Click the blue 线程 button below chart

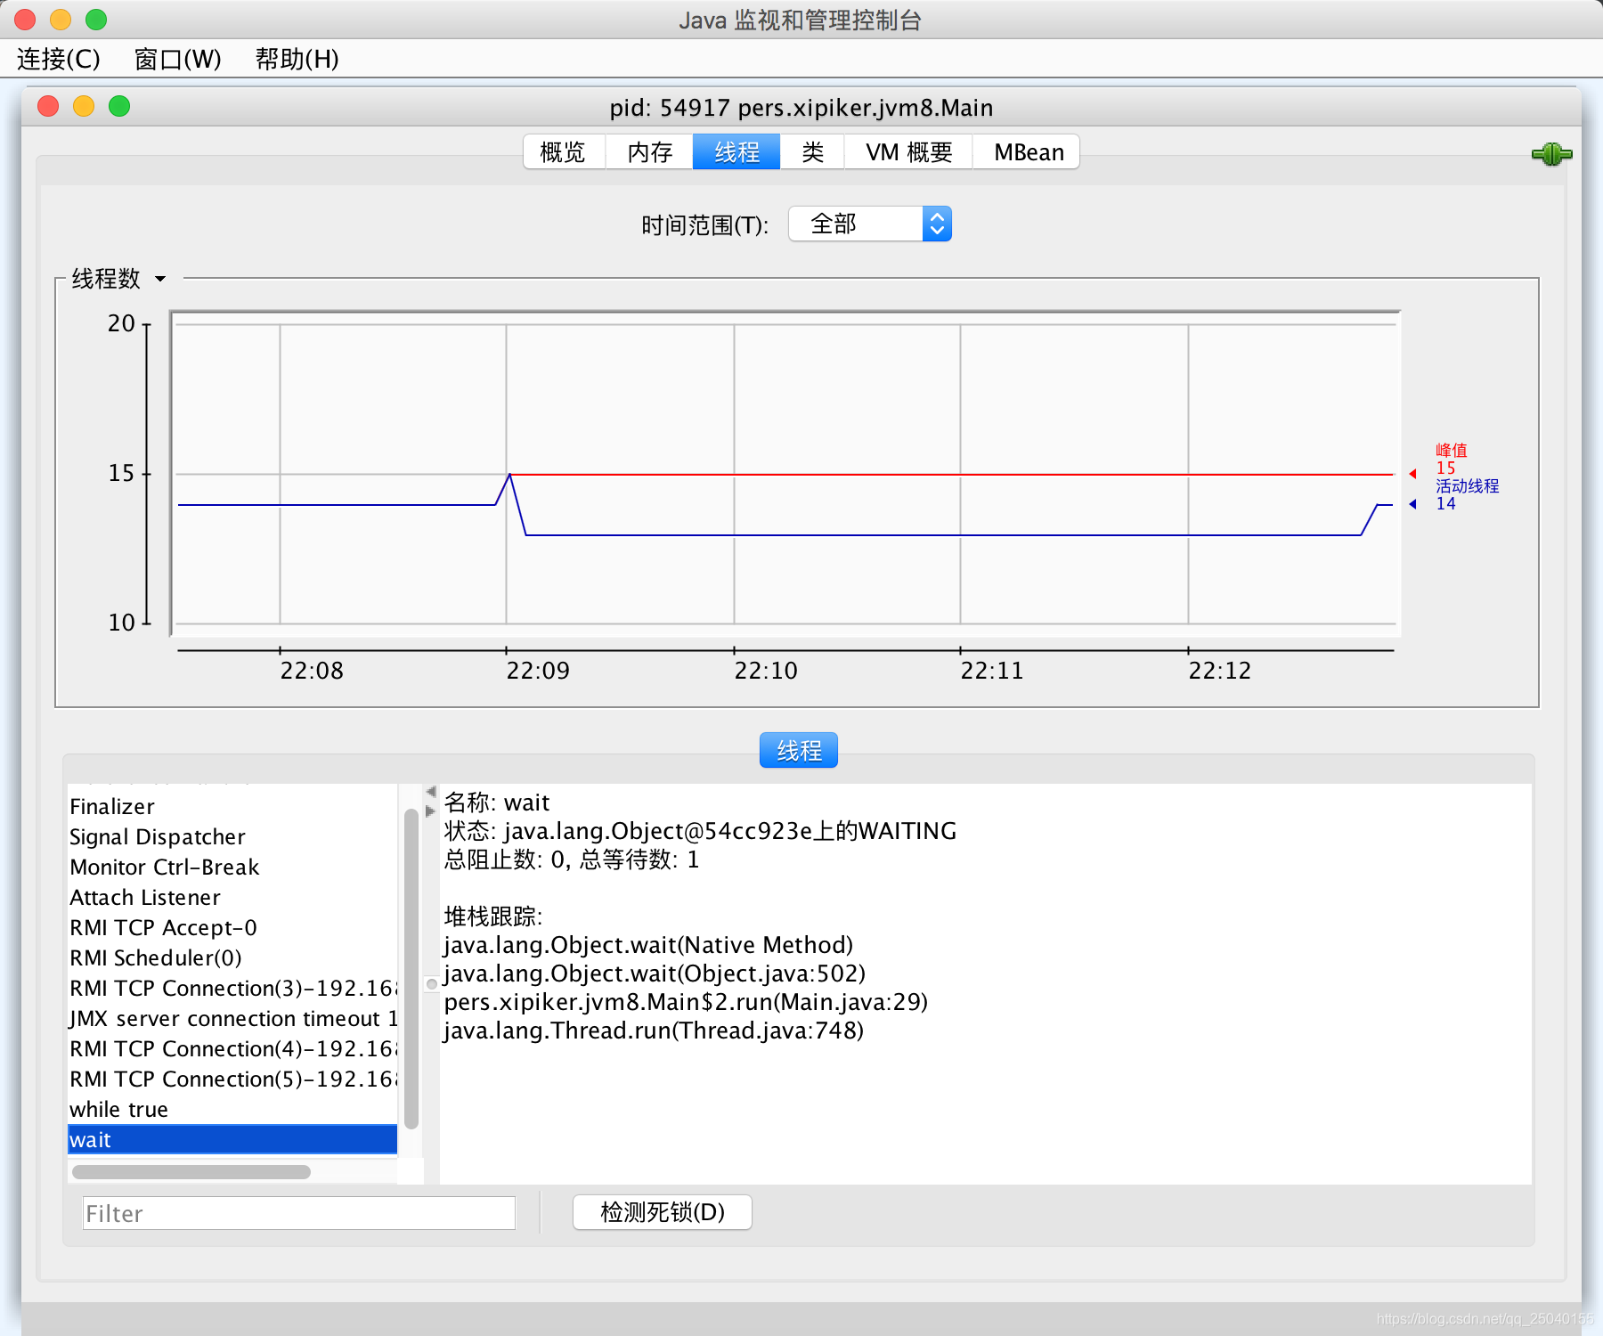(x=799, y=751)
